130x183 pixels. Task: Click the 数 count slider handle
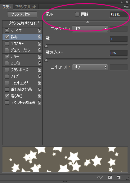[x=46, y=46]
